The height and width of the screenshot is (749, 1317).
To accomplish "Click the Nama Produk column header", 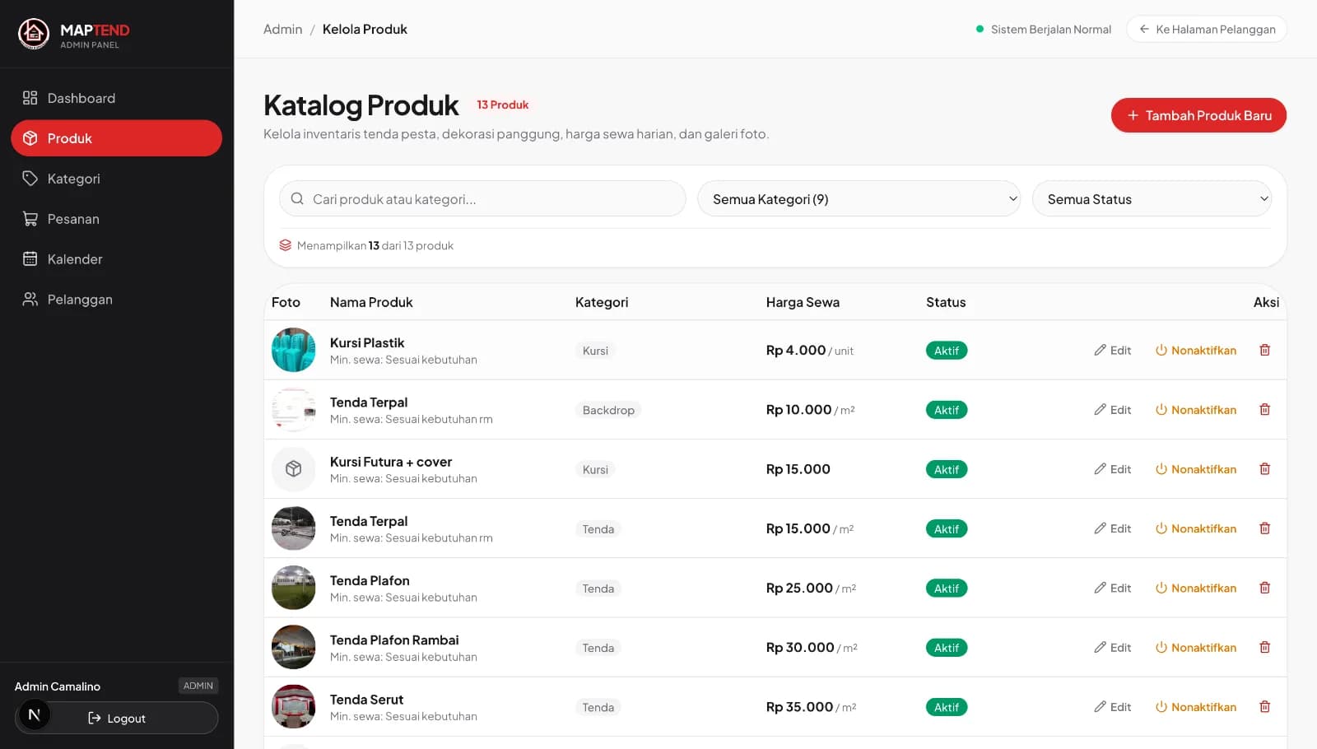I will 371,302.
